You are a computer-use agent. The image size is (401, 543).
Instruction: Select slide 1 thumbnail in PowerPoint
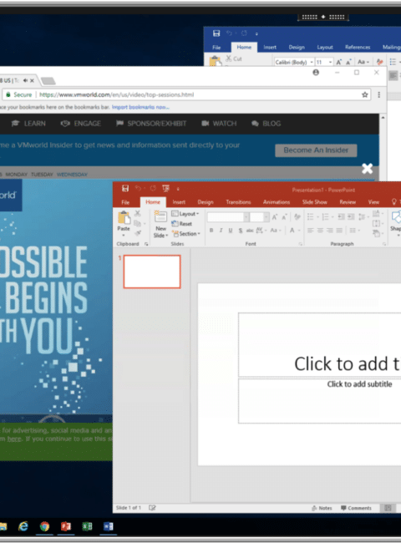152,271
